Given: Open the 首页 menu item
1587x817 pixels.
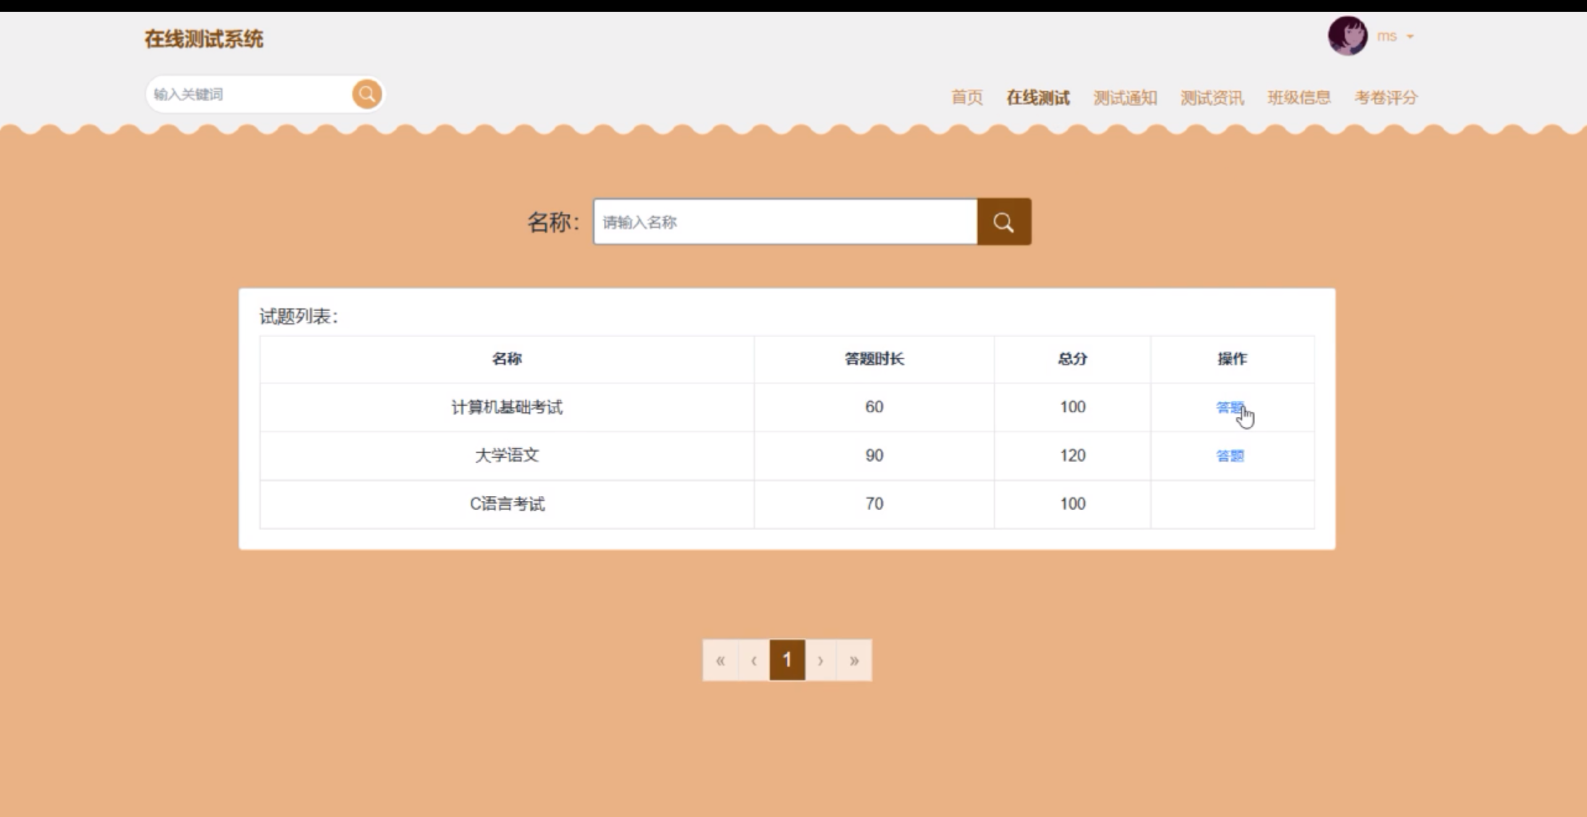Looking at the screenshot, I should [967, 98].
